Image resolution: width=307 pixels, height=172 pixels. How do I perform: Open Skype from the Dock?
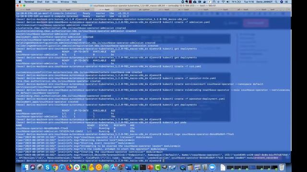click(x=47, y=167)
